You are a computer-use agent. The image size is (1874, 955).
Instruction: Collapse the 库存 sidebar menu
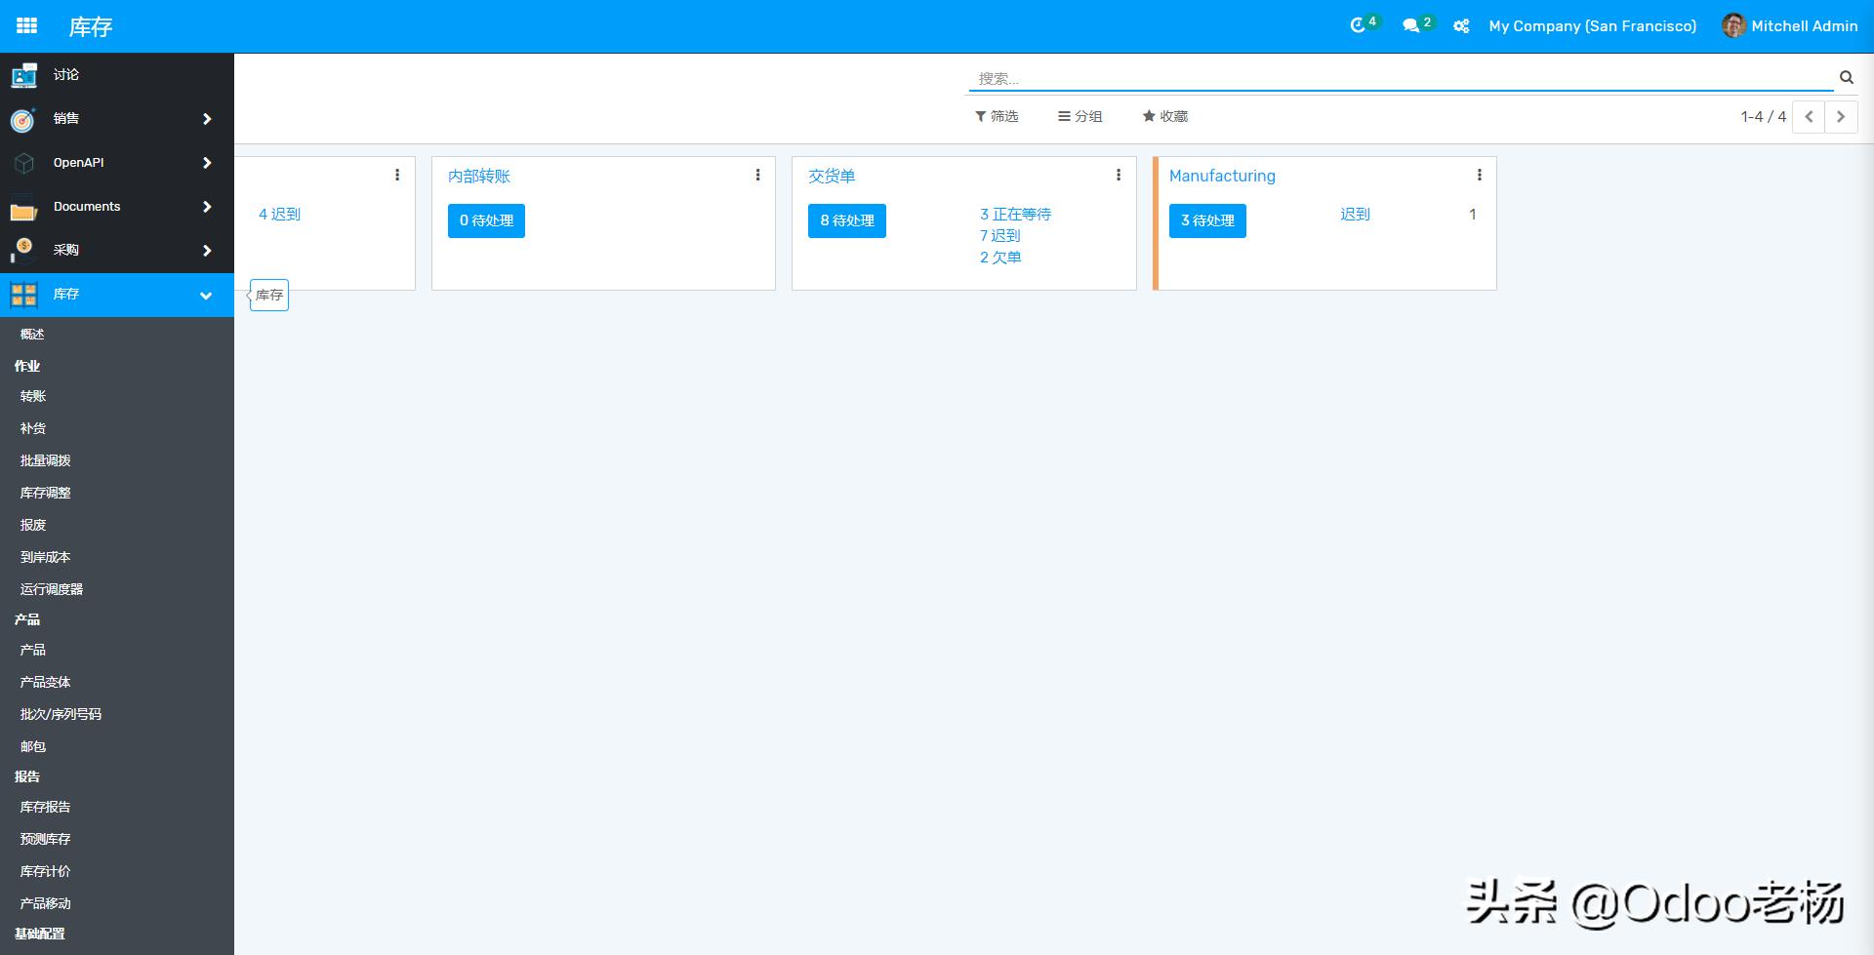tap(206, 295)
